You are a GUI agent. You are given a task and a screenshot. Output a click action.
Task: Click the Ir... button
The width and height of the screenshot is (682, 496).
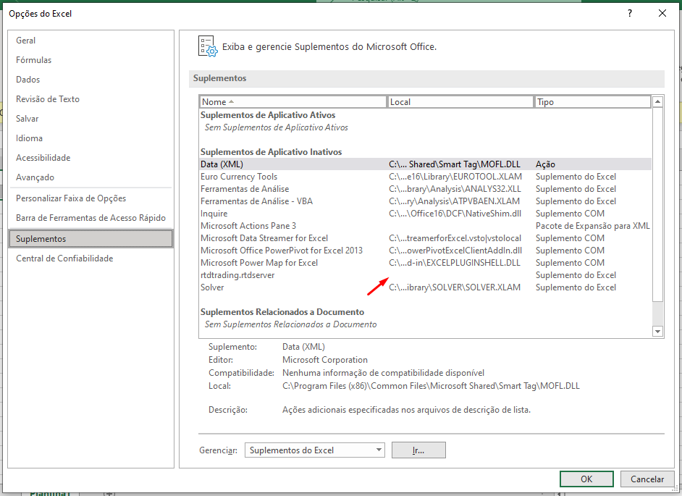pyautogui.click(x=418, y=450)
